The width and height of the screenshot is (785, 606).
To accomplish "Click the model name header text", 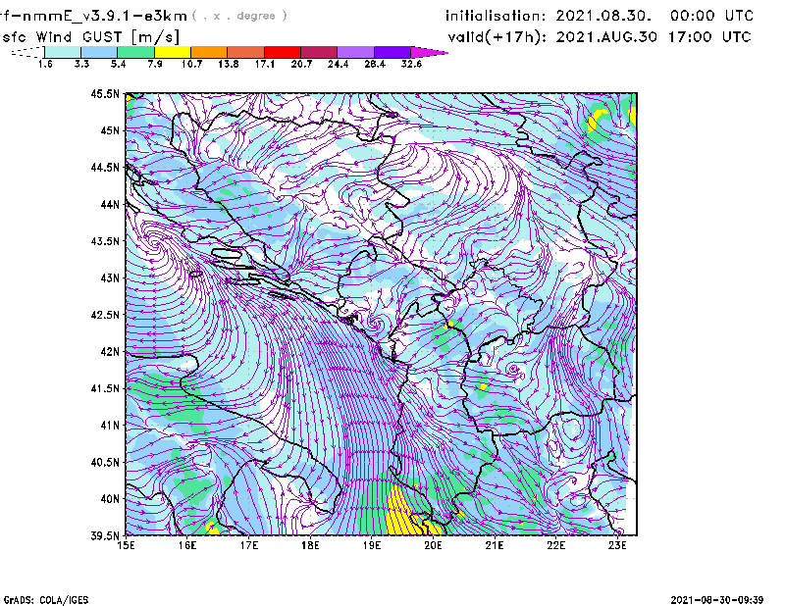I will point(93,16).
